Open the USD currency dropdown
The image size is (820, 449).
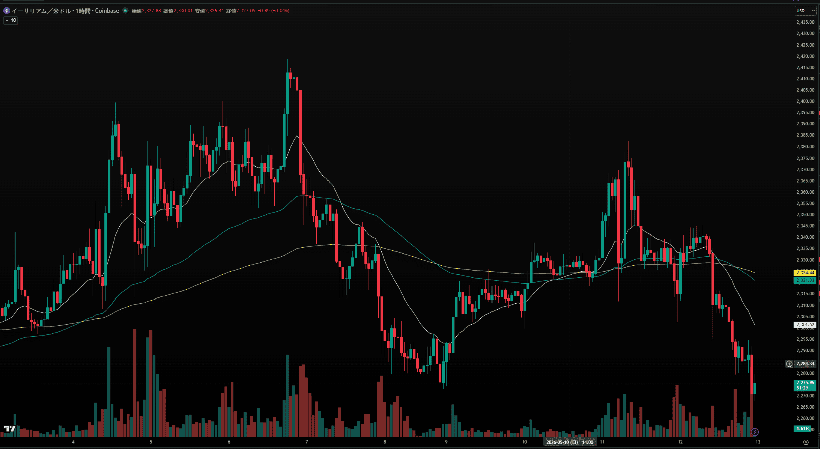(x=804, y=11)
